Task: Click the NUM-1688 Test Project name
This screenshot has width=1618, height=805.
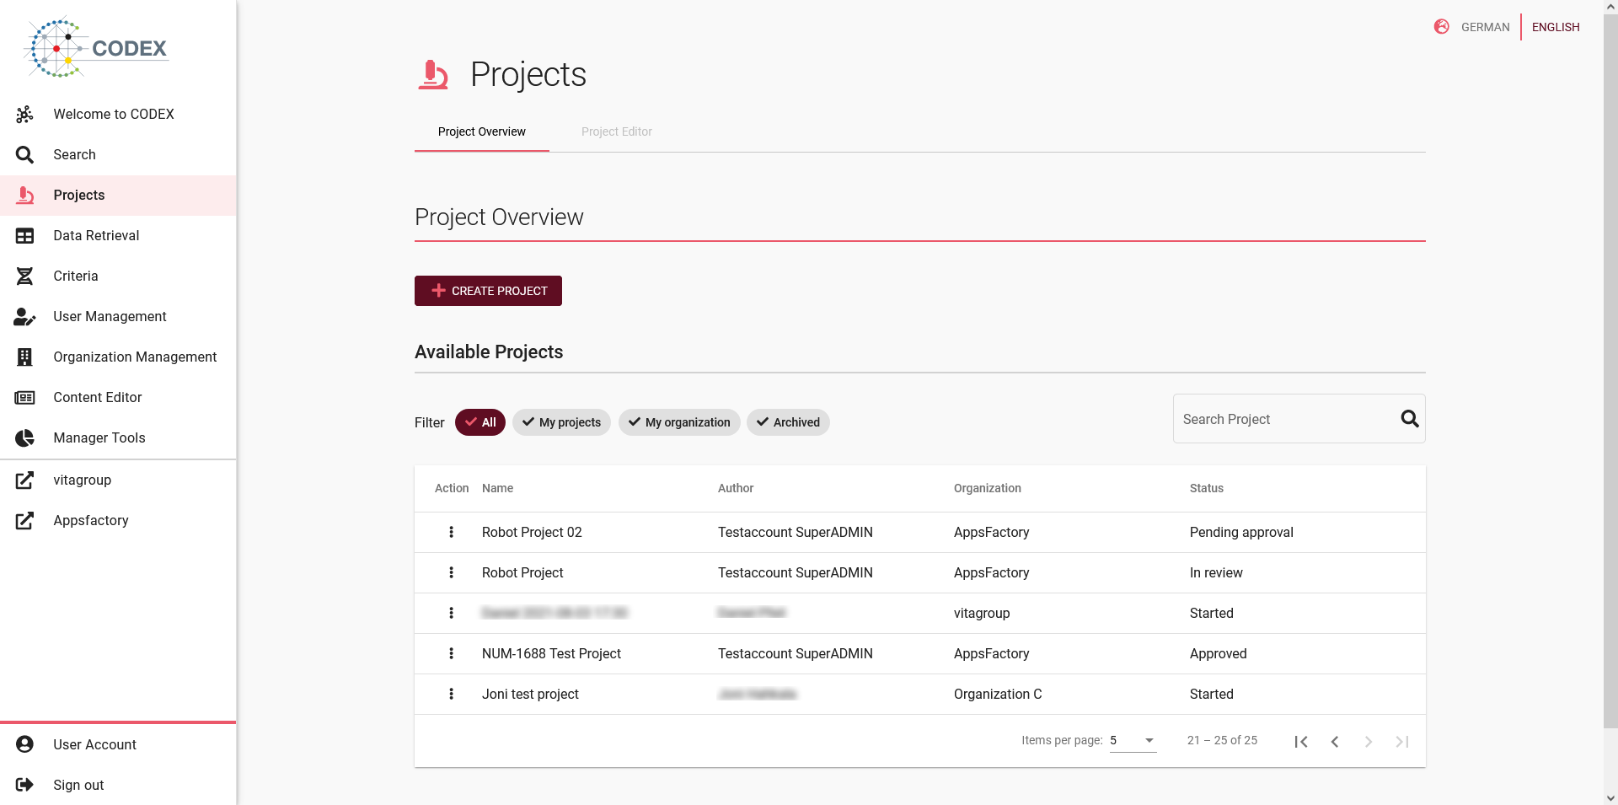Action: (x=551, y=653)
